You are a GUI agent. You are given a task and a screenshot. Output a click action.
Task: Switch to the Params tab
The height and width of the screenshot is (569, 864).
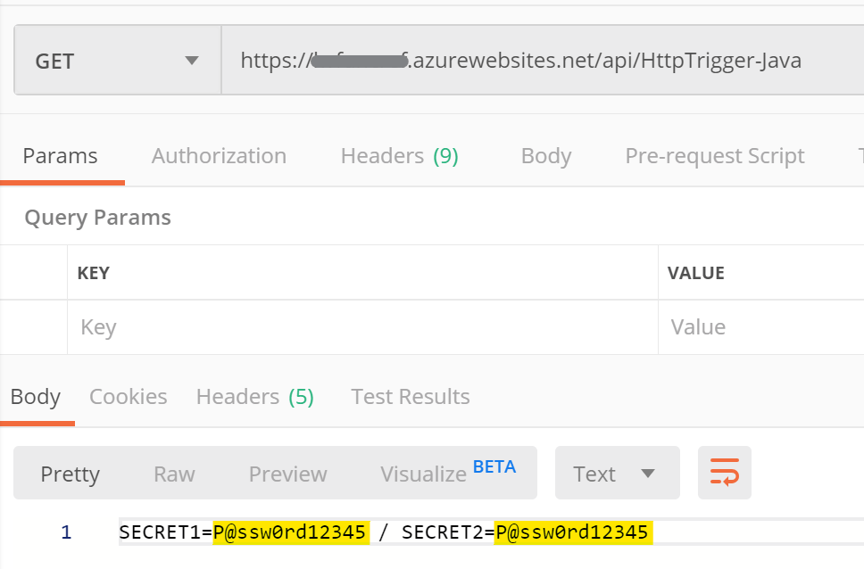pos(60,156)
